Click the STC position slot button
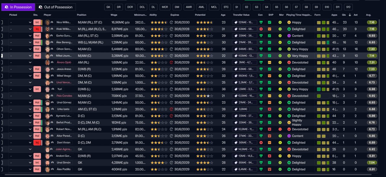This screenshot has width=386, height=177. pos(225,7)
